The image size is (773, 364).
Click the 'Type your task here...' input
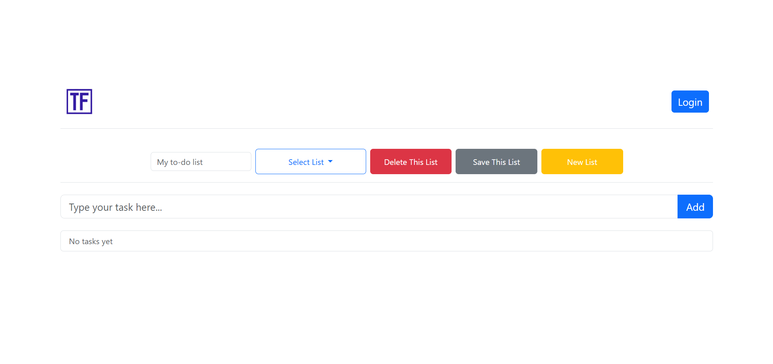(x=369, y=207)
